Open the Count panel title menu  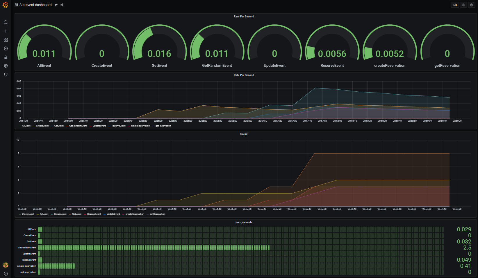pyautogui.click(x=244, y=134)
